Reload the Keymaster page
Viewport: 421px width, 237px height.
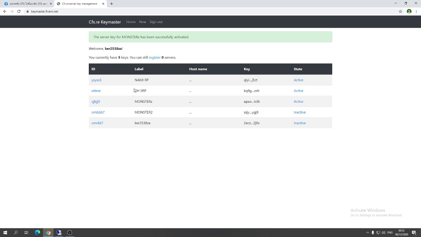tap(19, 11)
